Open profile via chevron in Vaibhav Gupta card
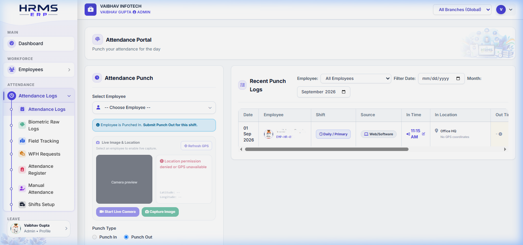Image resolution: width=523 pixels, height=245 pixels. coord(66,228)
